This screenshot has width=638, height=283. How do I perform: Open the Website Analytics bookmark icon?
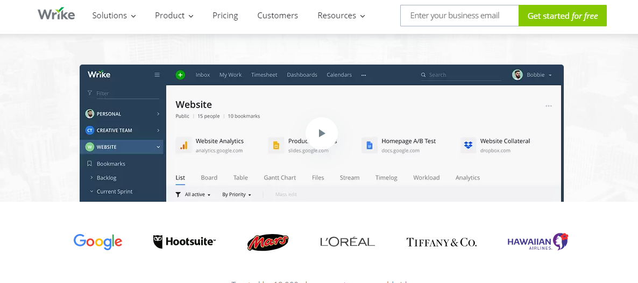pos(183,145)
